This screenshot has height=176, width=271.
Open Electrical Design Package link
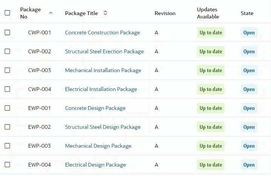click(x=95, y=165)
